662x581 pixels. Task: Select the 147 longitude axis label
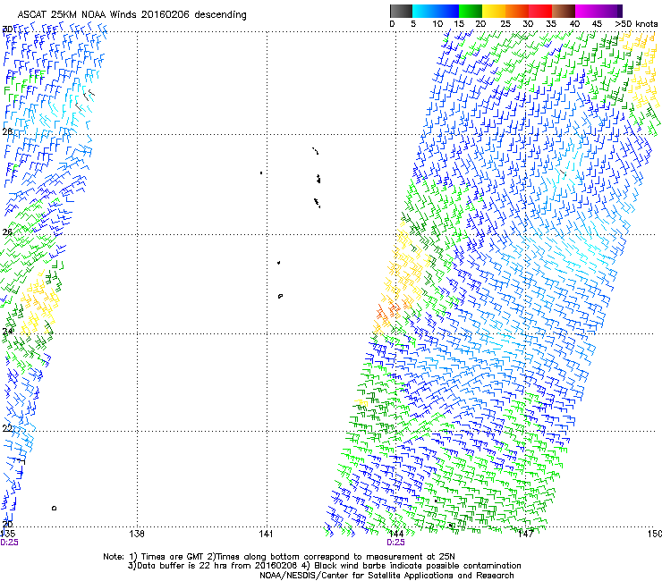point(525,534)
